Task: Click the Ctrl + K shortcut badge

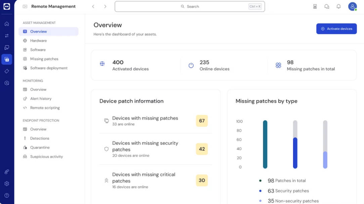Action: [x=255, y=6]
